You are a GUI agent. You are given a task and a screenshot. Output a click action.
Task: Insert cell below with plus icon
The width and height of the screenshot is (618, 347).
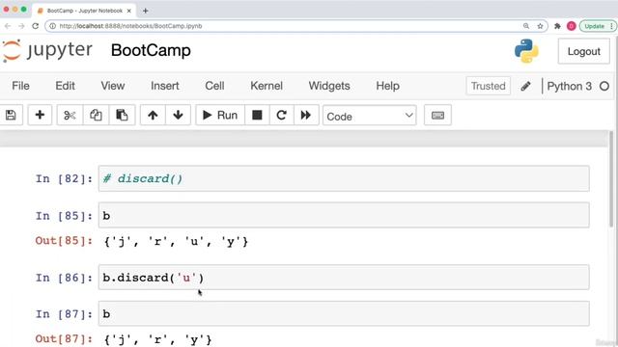[40, 115]
